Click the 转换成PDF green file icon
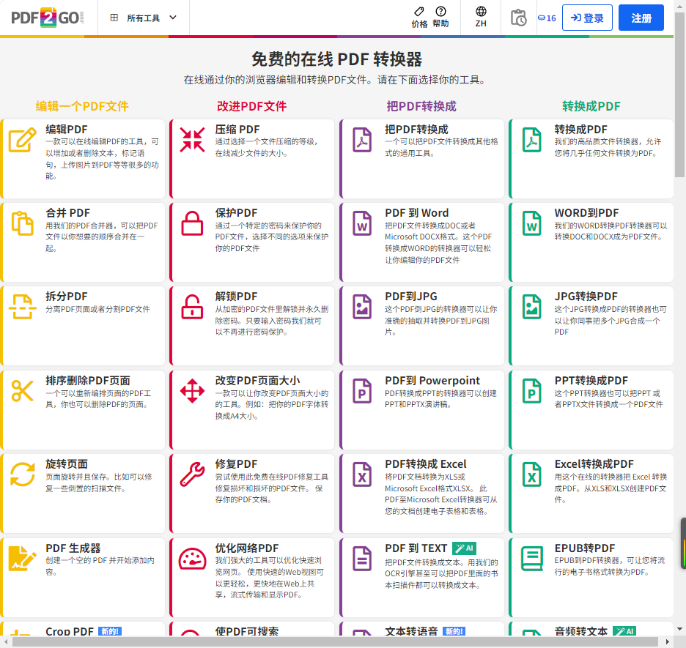 click(x=531, y=140)
